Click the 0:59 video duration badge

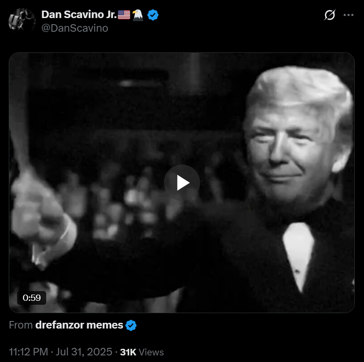click(32, 298)
